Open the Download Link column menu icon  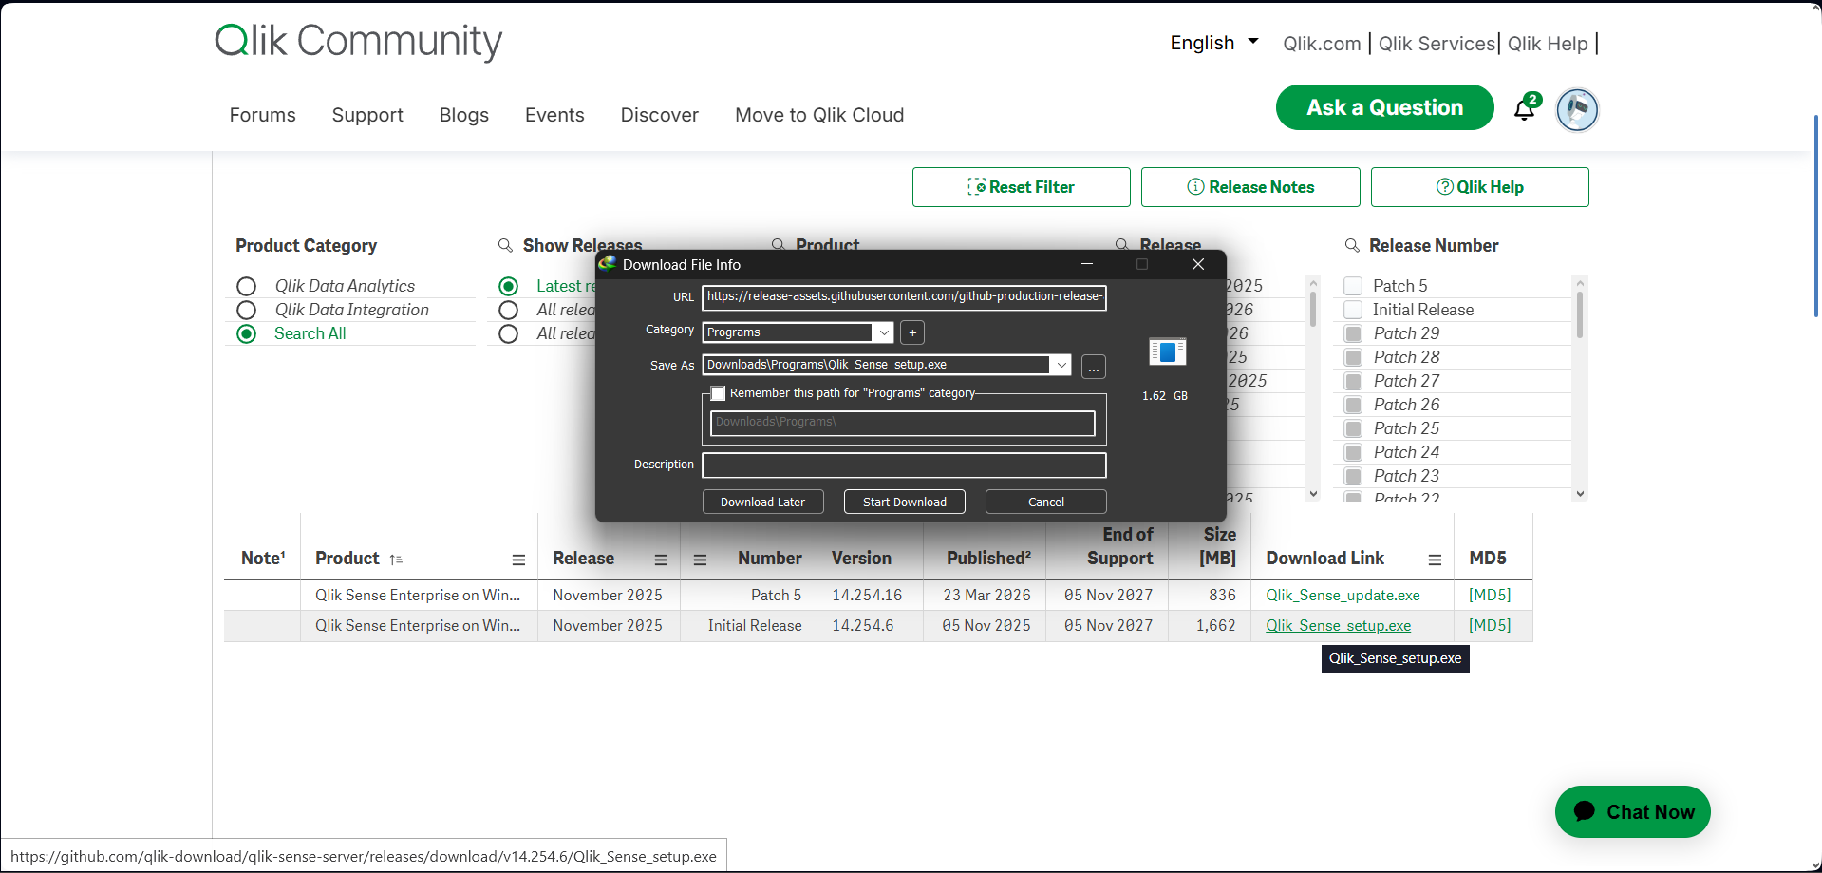(1435, 560)
